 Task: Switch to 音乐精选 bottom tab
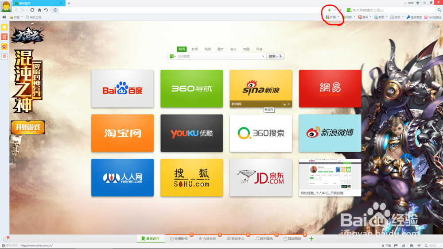(x=264, y=238)
